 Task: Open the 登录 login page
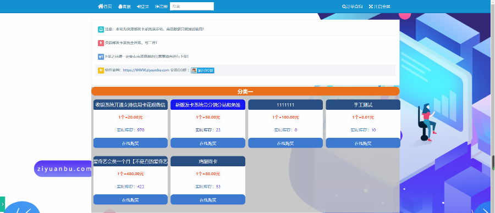tap(143, 6)
